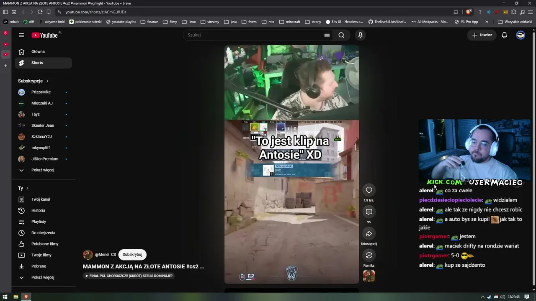Click the Subskrybuj button
Screen dimensions: 536x301
click(x=132, y=255)
